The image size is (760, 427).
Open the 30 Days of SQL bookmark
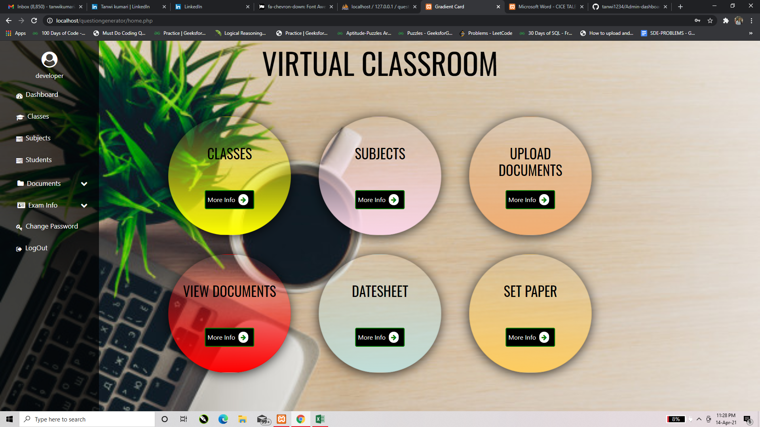point(545,33)
